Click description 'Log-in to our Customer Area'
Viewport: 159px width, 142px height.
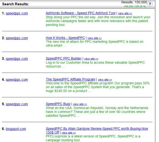95,65
